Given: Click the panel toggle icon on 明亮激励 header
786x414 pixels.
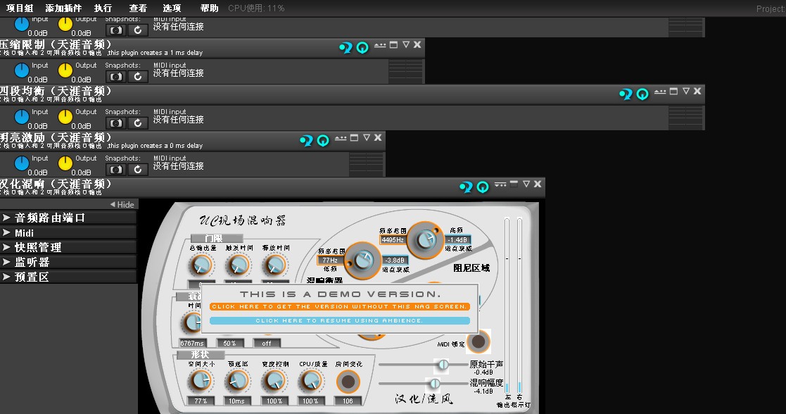Looking at the screenshot, I should pos(341,138).
